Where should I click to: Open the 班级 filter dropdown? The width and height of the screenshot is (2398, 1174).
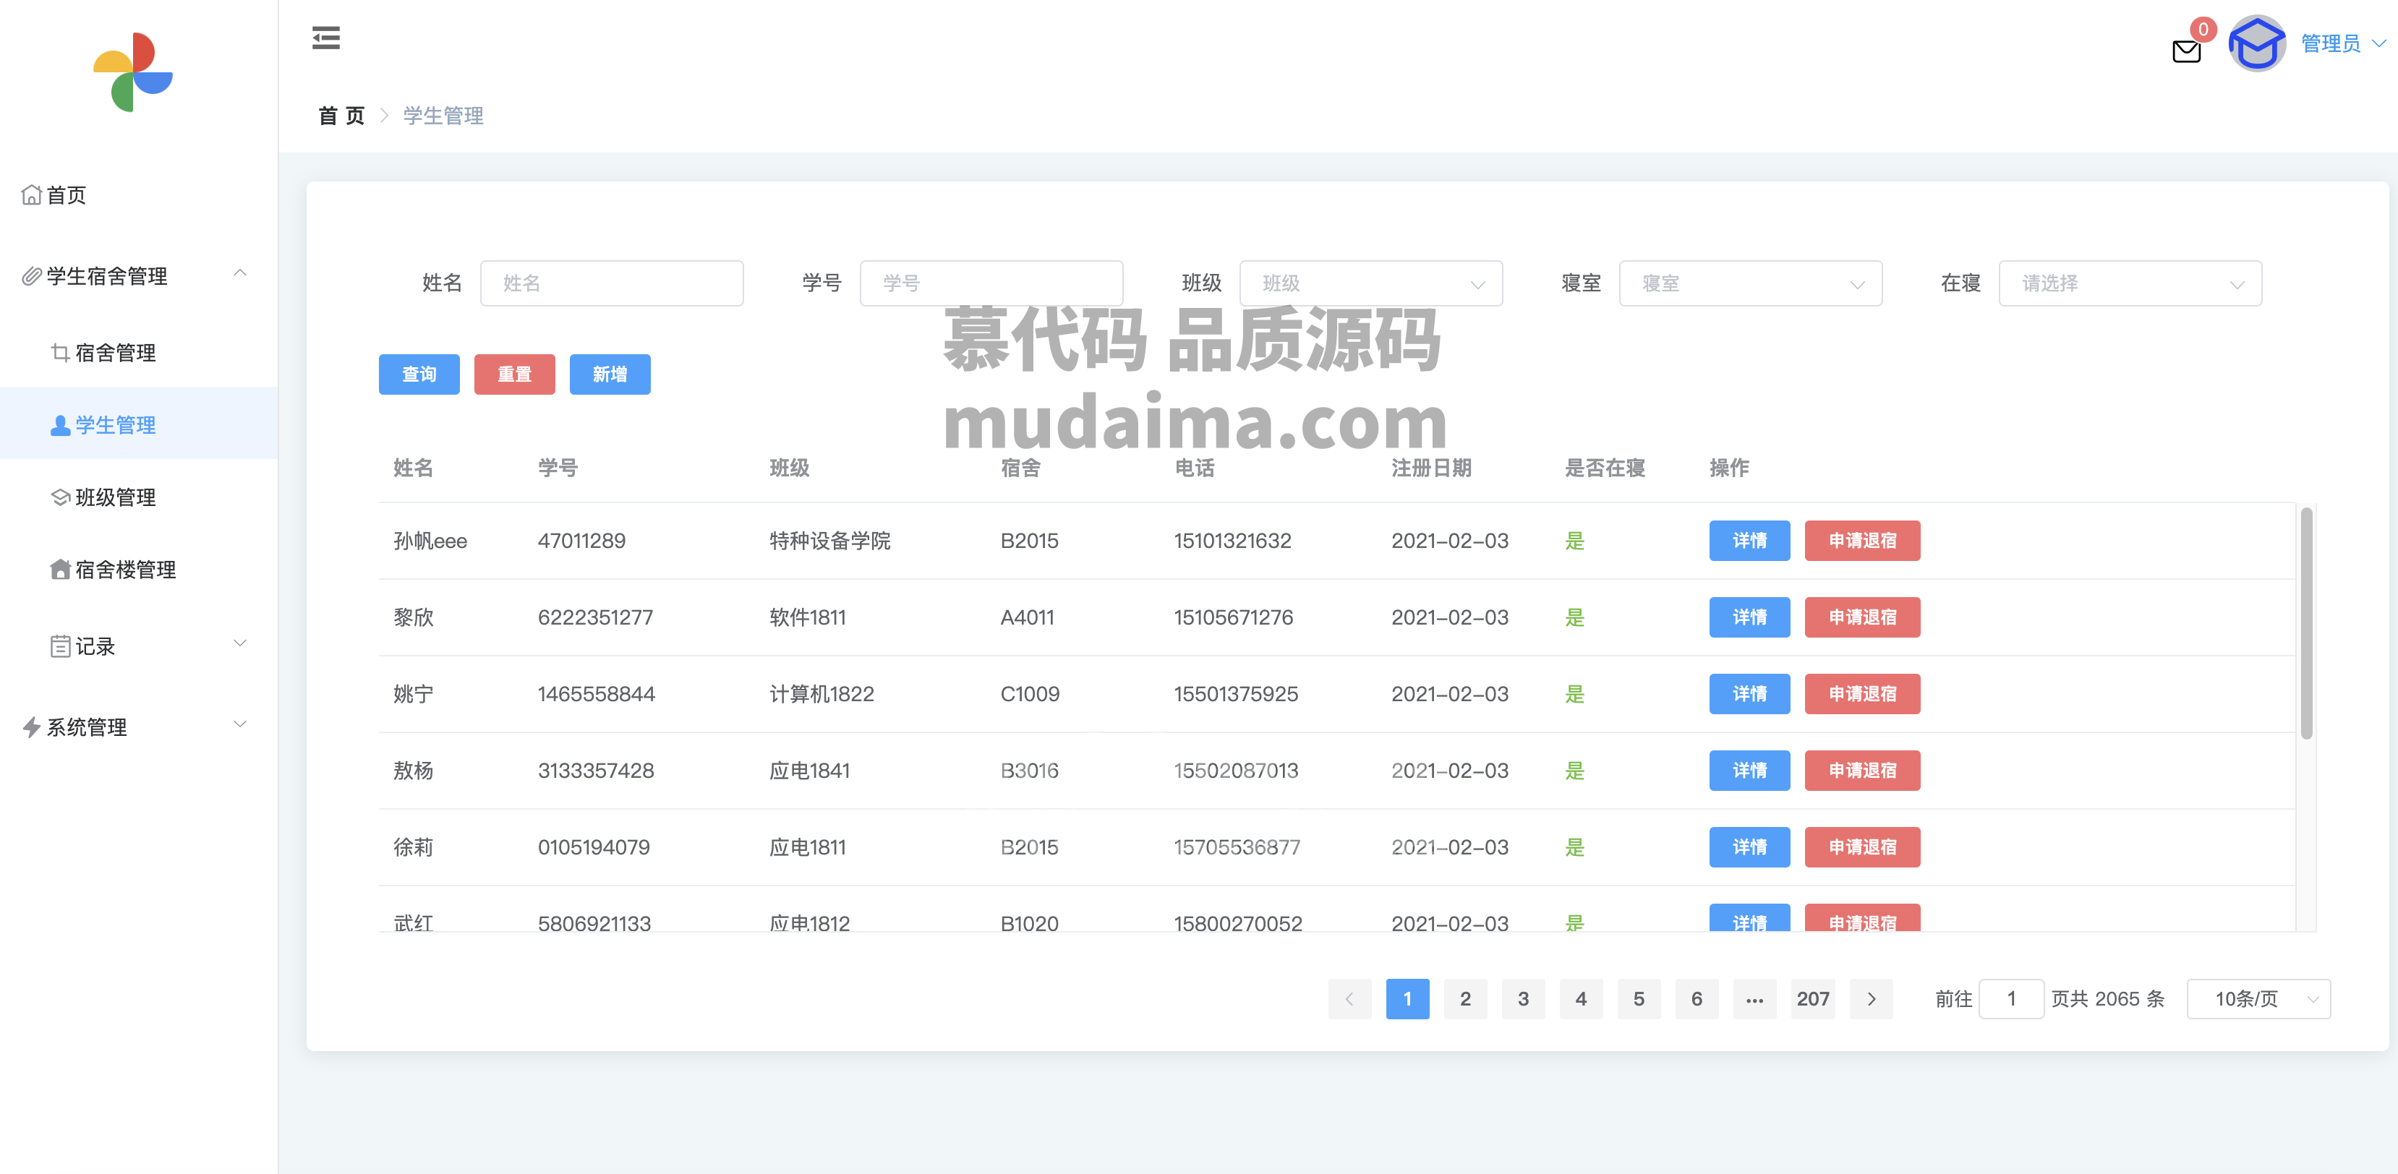pos(1370,283)
